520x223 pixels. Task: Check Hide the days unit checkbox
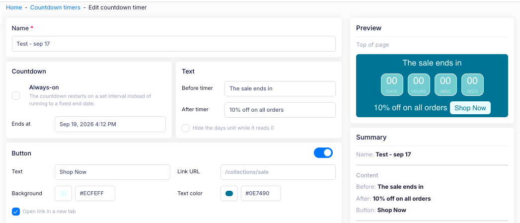pyautogui.click(x=186, y=128)
